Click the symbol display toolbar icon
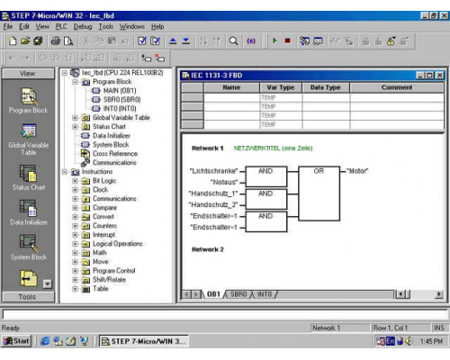 pyautogui.click(x=251, y=40)
